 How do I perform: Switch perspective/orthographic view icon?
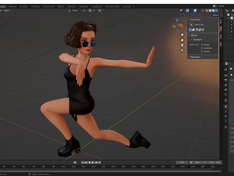tap(182, 50)
